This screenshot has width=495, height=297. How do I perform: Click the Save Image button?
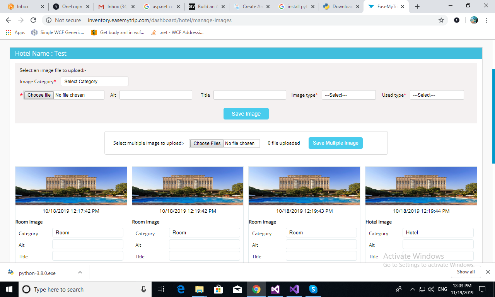tap(246, 114)
